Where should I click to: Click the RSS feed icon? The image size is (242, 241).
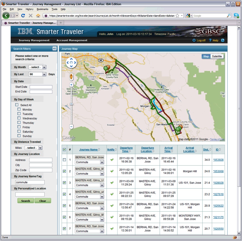223,40
